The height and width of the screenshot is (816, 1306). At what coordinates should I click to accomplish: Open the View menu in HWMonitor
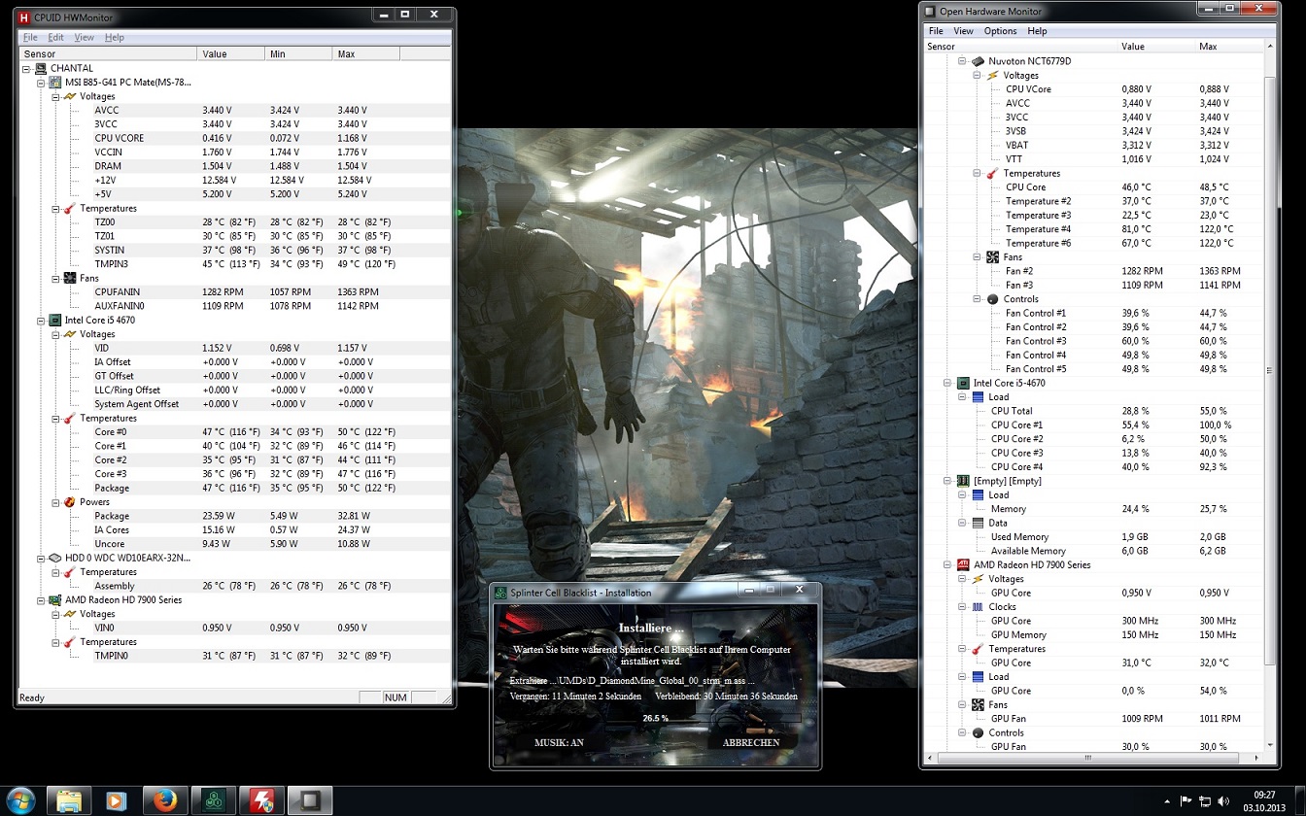(x=85, y=37)
